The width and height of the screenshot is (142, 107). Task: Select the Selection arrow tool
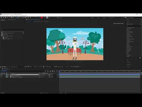(4, 18)
